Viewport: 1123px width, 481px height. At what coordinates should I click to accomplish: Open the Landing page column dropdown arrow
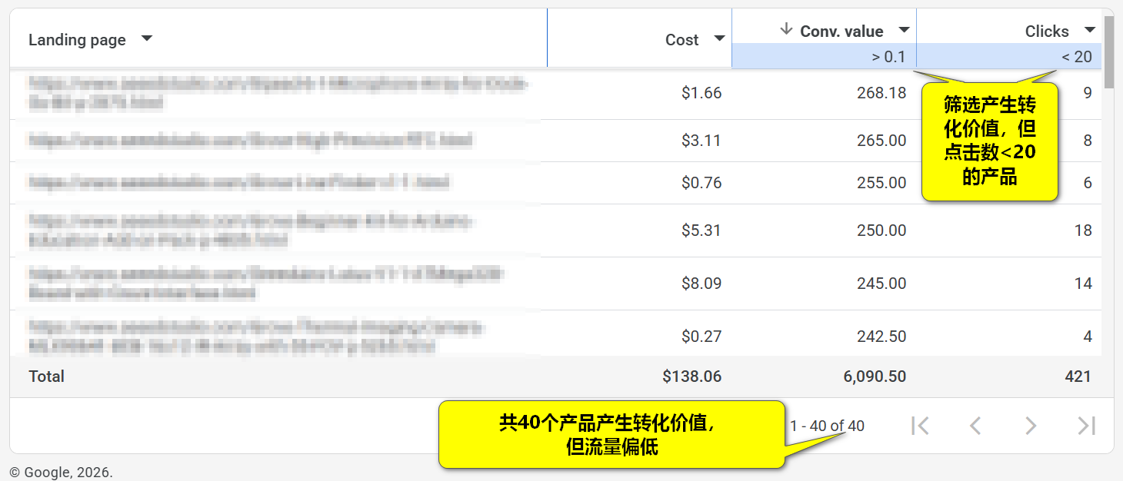(x=147, y=38)
